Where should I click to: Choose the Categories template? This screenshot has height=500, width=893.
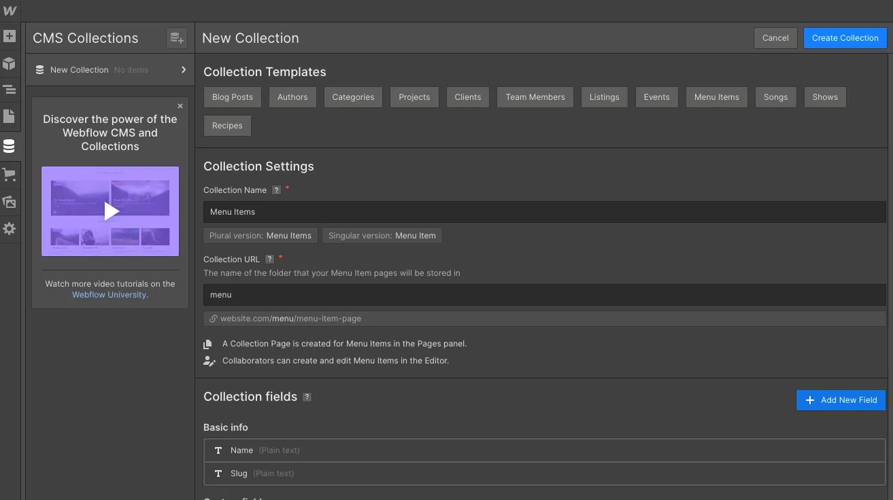click(x=353, y=97)
